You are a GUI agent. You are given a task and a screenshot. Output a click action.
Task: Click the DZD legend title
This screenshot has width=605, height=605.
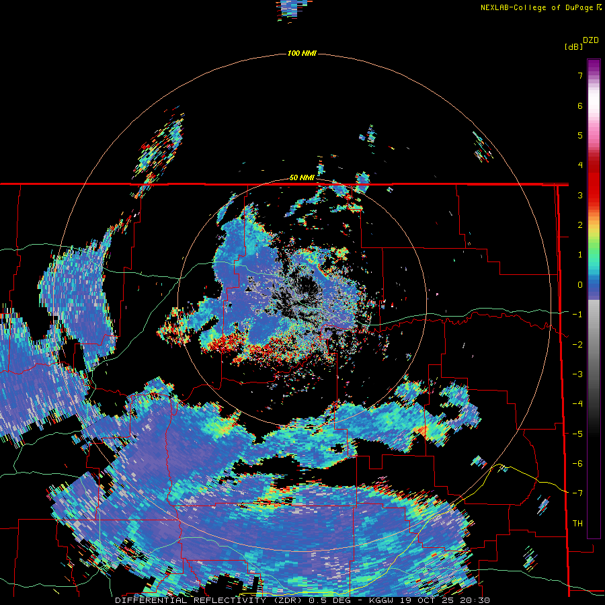(x=591, y=40)
